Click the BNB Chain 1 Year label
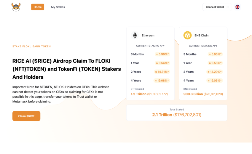 point(188,63)
